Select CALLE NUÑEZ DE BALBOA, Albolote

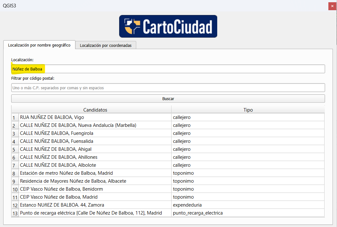click(95, 165)
